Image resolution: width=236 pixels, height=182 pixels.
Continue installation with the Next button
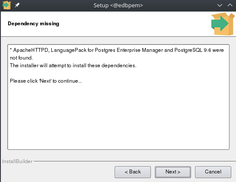173,172
